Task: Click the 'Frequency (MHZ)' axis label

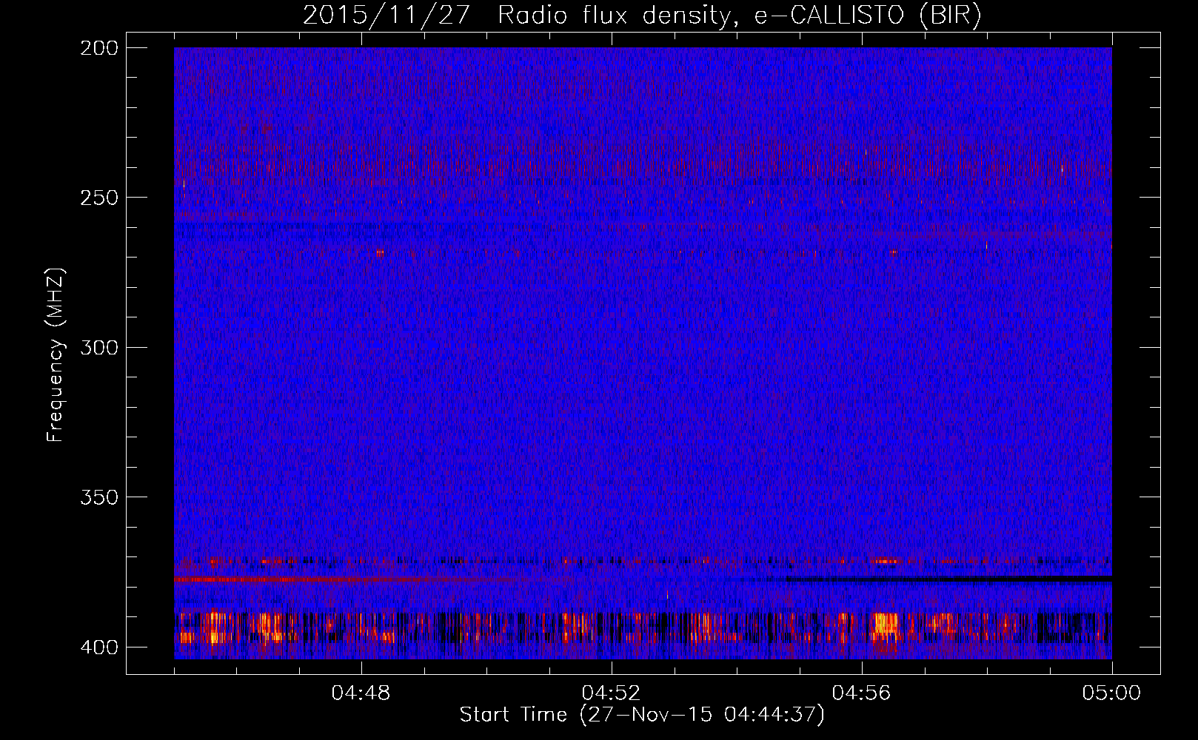Action: click(56, 354)
